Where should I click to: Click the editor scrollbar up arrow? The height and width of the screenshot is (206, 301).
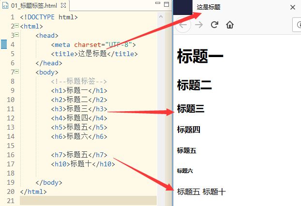point(161,17)
